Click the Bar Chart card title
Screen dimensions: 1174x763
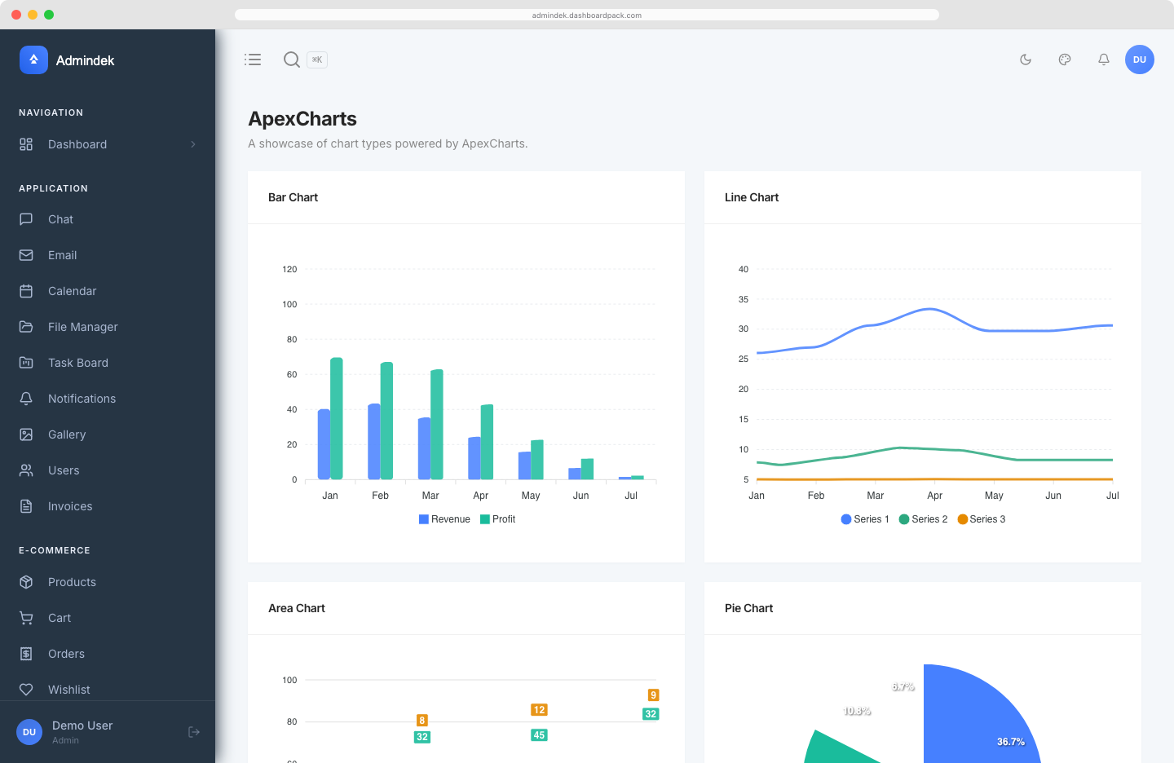tap(293, 197)
